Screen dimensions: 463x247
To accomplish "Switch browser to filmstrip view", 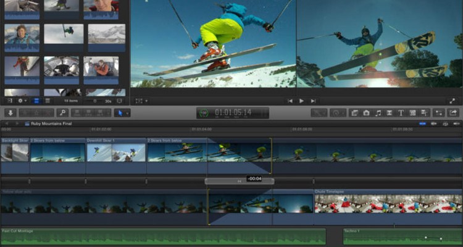I will [36, 101].
